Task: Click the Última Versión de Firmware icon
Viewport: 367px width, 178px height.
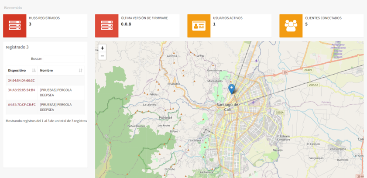Action: (x=106, y=26)
